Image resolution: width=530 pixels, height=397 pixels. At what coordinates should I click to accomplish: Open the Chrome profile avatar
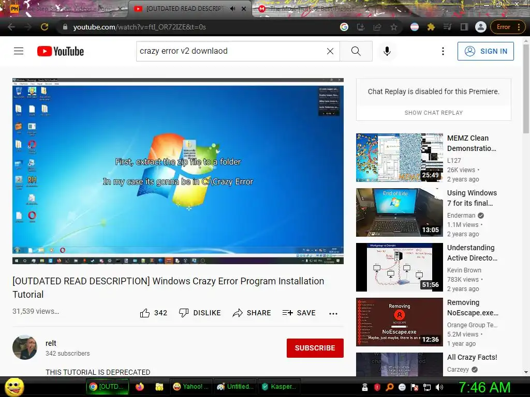coord(481,27)
